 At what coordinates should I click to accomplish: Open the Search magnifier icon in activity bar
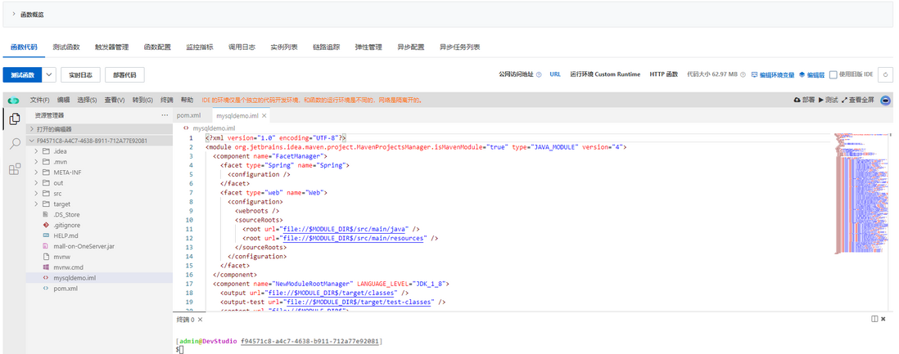[15, 143]
